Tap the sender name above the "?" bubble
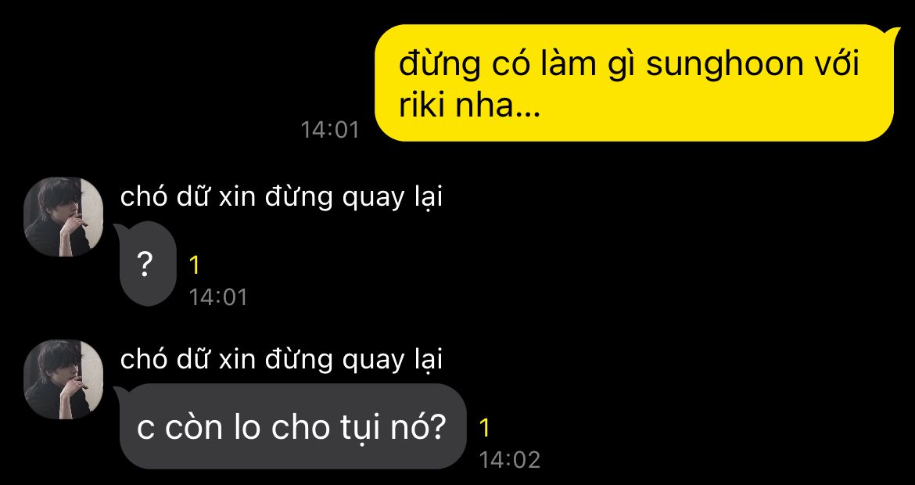 tap(282, 198)
